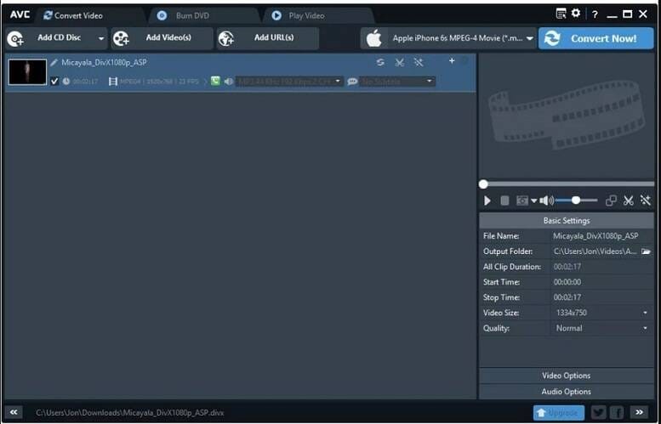Click the preview seek bar handle
661x424 pixels.
tap(483, 184)
